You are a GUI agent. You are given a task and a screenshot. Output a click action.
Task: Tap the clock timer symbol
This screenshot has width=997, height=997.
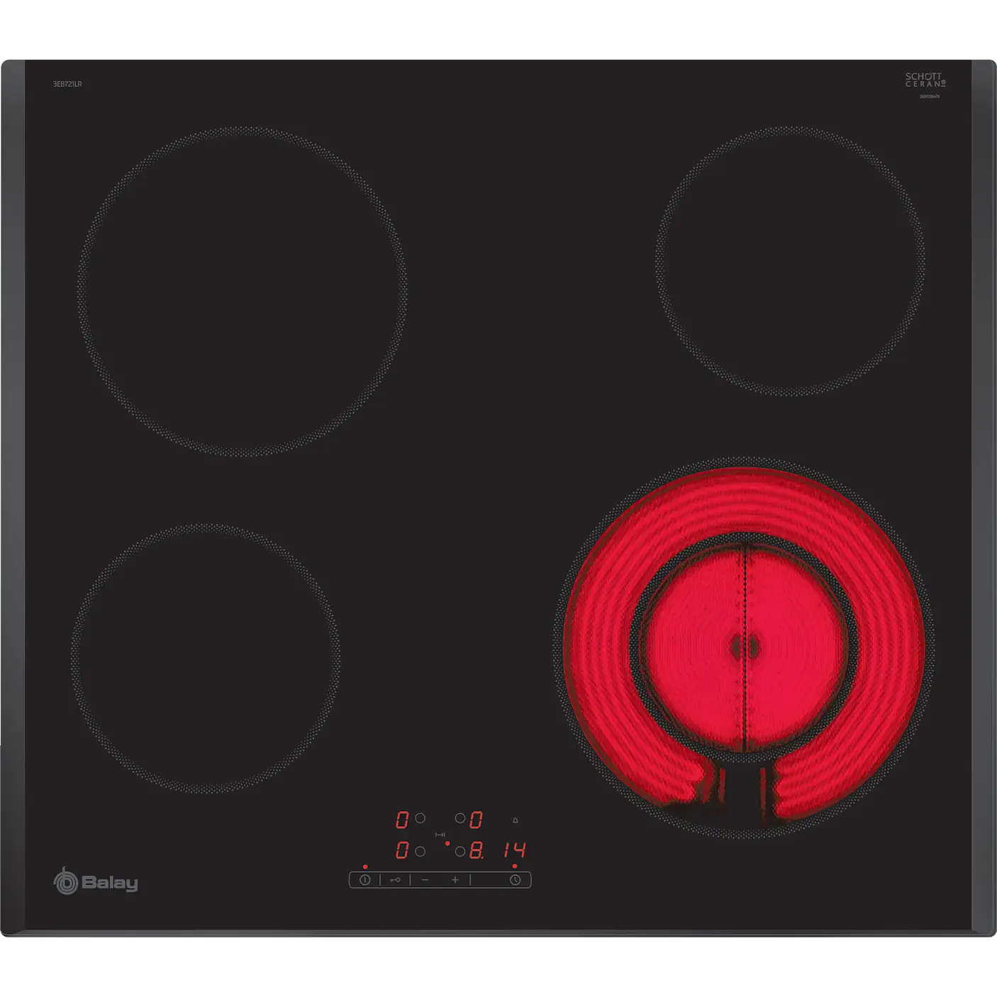tap(516, 880)
